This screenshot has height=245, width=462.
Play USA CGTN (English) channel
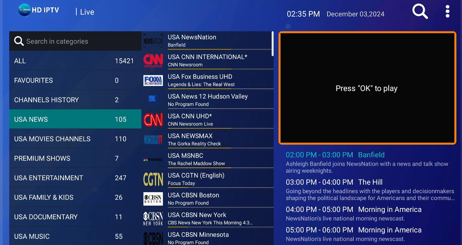point(208,179)
